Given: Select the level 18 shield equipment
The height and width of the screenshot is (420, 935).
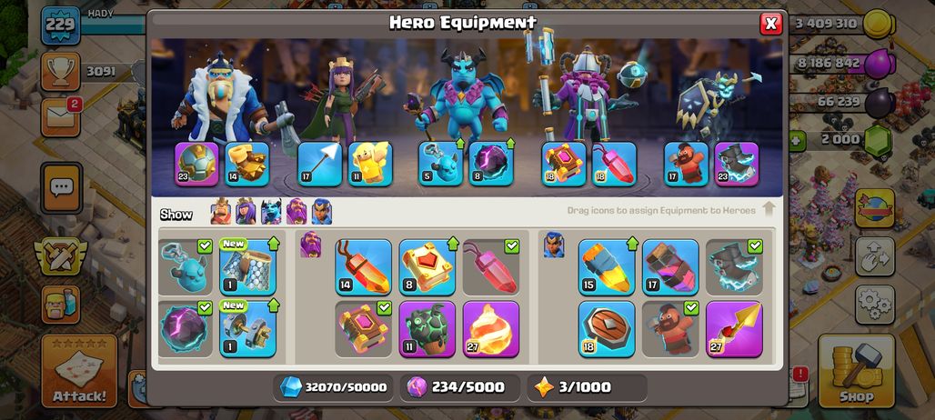Looking at the screenshot, I should point(607,329).
